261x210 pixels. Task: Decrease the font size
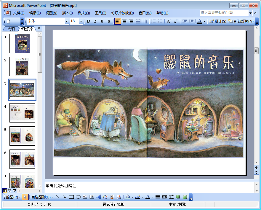(175, 21)
